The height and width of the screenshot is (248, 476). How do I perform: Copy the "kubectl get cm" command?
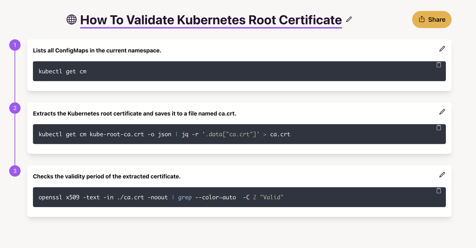coord(438,65)
